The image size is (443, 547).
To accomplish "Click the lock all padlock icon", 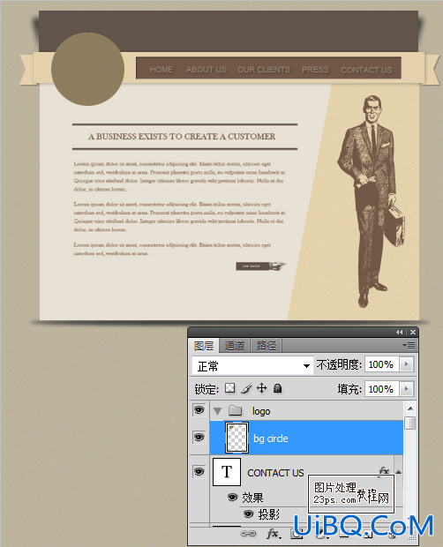I will click(x=278, y=388).
